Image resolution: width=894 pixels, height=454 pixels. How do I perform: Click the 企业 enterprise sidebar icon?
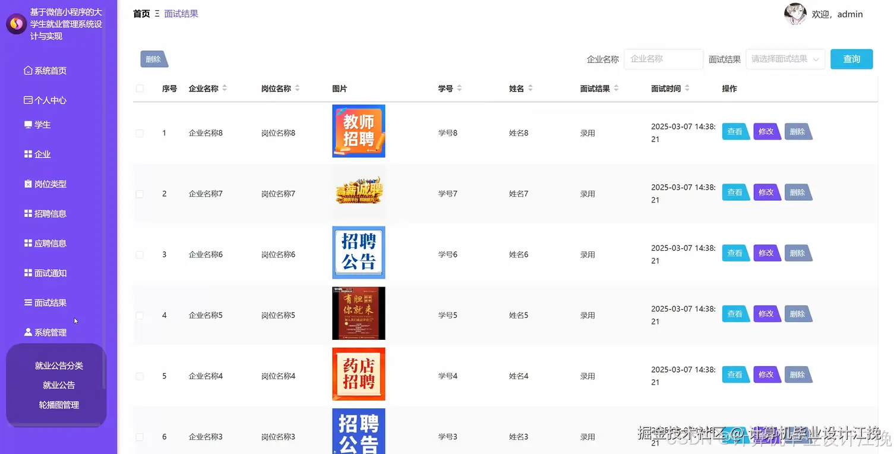[27, 154]
